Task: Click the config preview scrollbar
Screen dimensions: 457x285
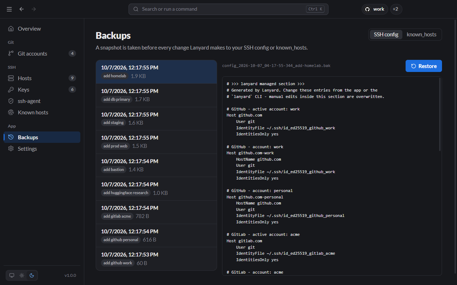Action: [440, 114]
